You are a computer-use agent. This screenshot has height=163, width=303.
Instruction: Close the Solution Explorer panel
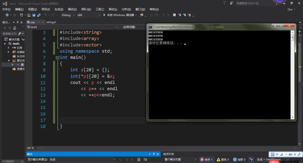pos(22,22)
